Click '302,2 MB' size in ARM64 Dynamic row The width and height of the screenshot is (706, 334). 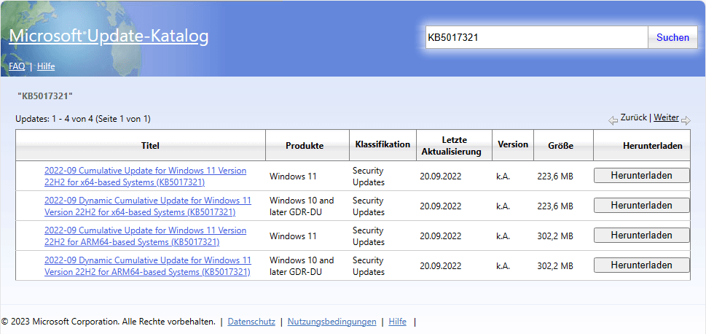pos(555,266)
